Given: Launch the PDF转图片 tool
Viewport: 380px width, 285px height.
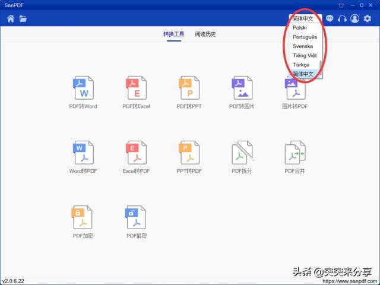Looking at the screenshot, I should (242, 93).
